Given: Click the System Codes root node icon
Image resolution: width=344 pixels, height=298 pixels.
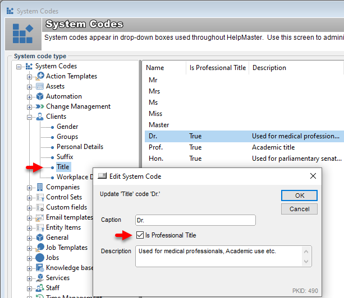Looking at the screenshot, I should pyautogui.click(x=29, y=66).
